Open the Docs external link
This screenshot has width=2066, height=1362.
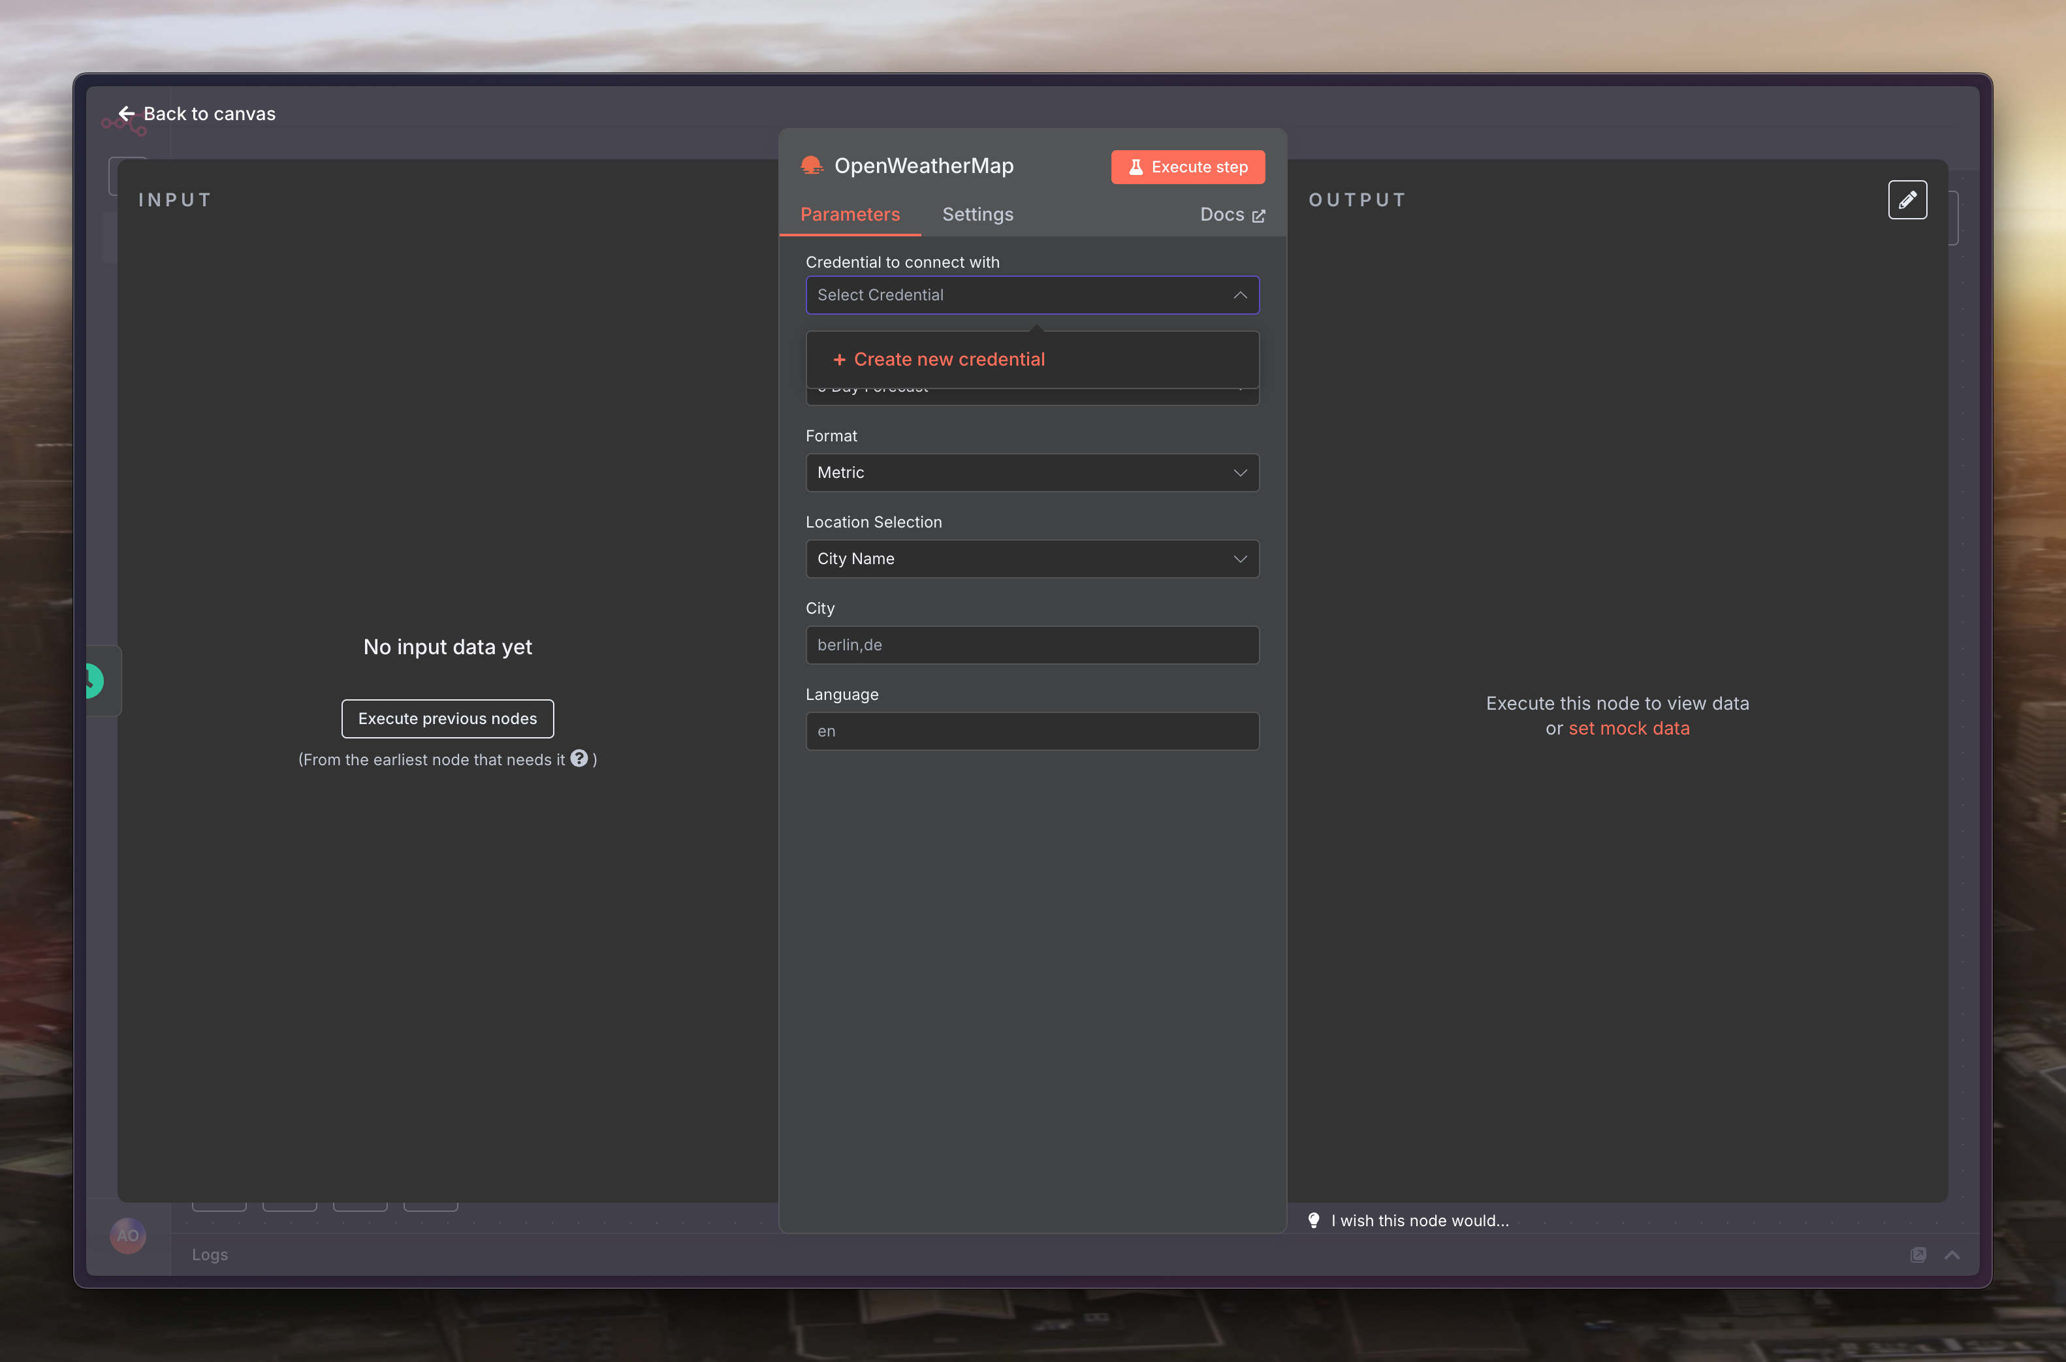point(1232,215)
